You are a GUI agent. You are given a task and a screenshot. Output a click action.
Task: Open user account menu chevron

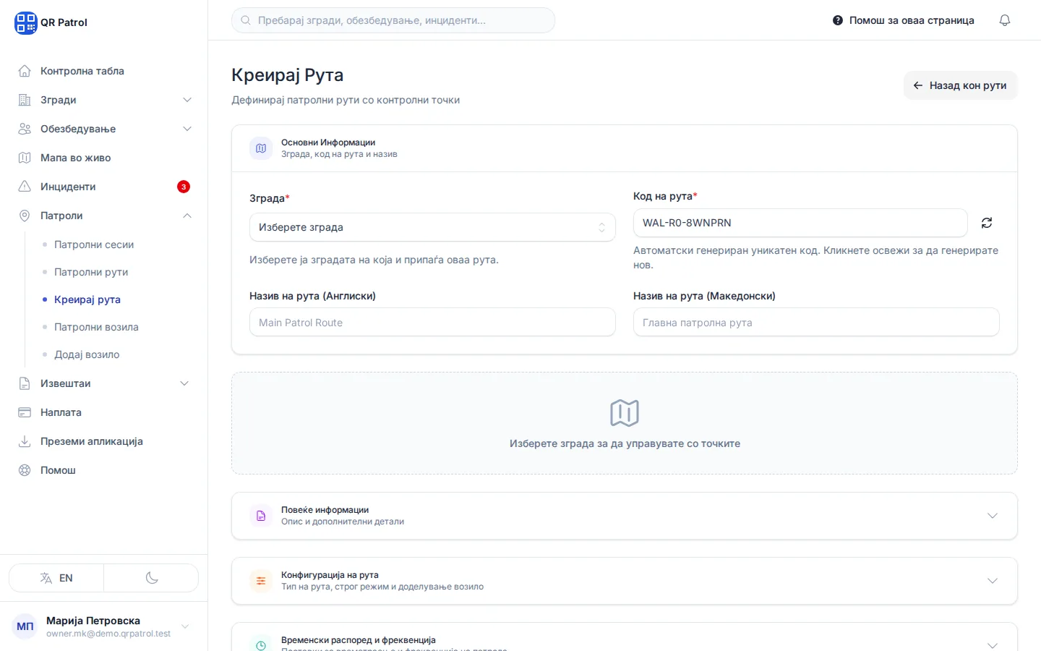[185, 626]
